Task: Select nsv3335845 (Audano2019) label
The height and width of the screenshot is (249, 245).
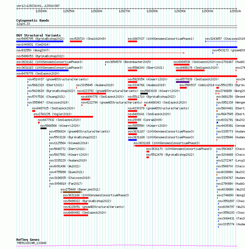Action: click(95, 85)
